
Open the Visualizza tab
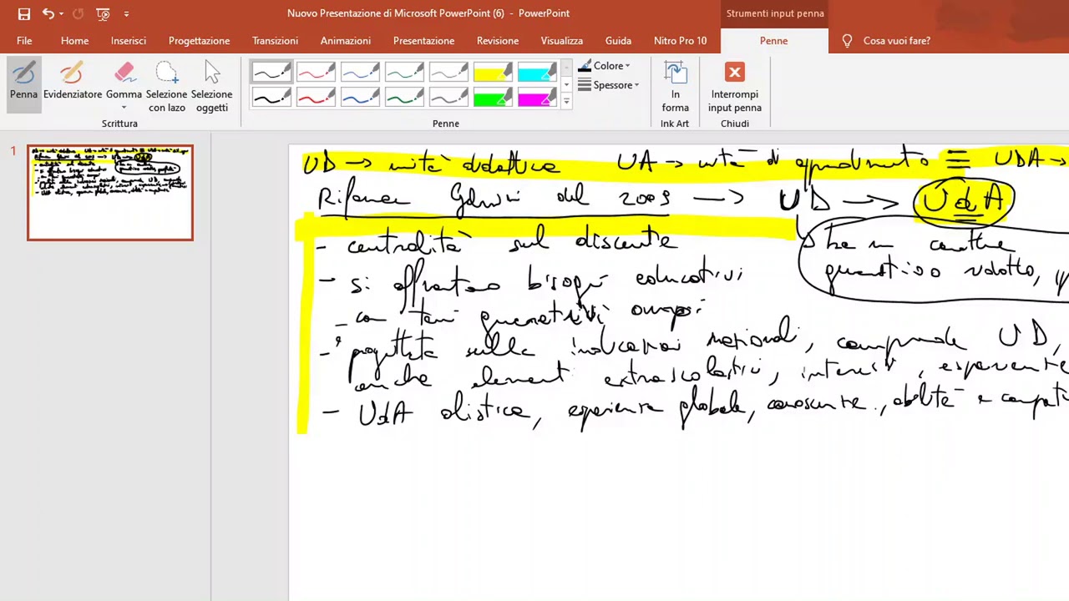[561, 40]
